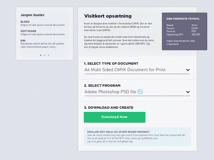Click the 'Adobe Photoshop PSD file' selection text
This screenshot has width=214, height=160.
click(110, 92)
